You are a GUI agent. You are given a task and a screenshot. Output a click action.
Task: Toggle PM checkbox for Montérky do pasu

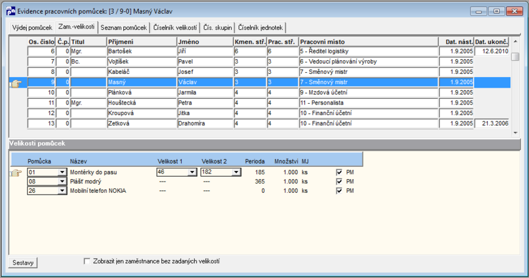click(x=339, y=172)
